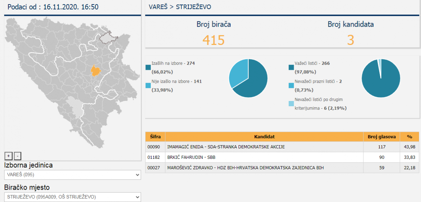
Task: Select candidate row BRKIĆ FAHRUDIN - SBB
Action: point(282,157)
